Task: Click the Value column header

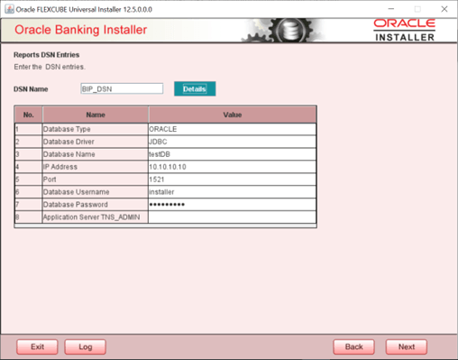Action: tap(233, 115)
